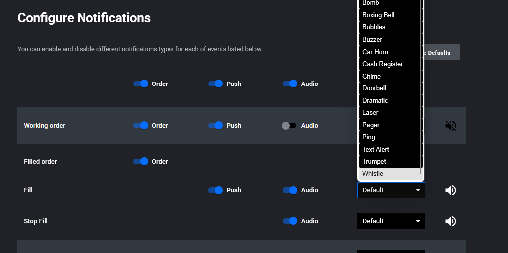Viewport: 508px width, 253px height.
Task: Click the Configure Notifications heading
Action: coord(84,18)
